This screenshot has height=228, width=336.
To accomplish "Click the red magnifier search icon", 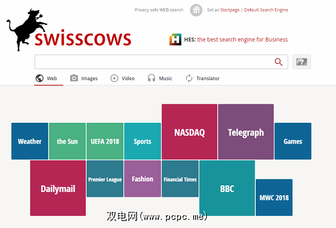I will click(278, 62).
